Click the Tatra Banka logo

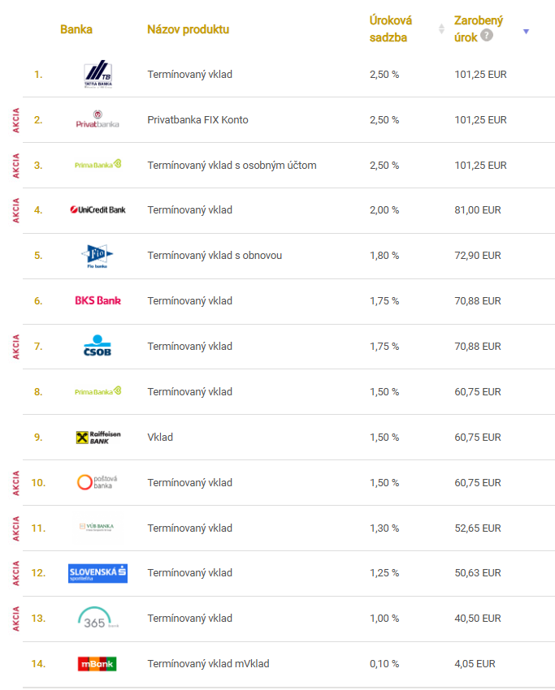[x=98, y=74]
